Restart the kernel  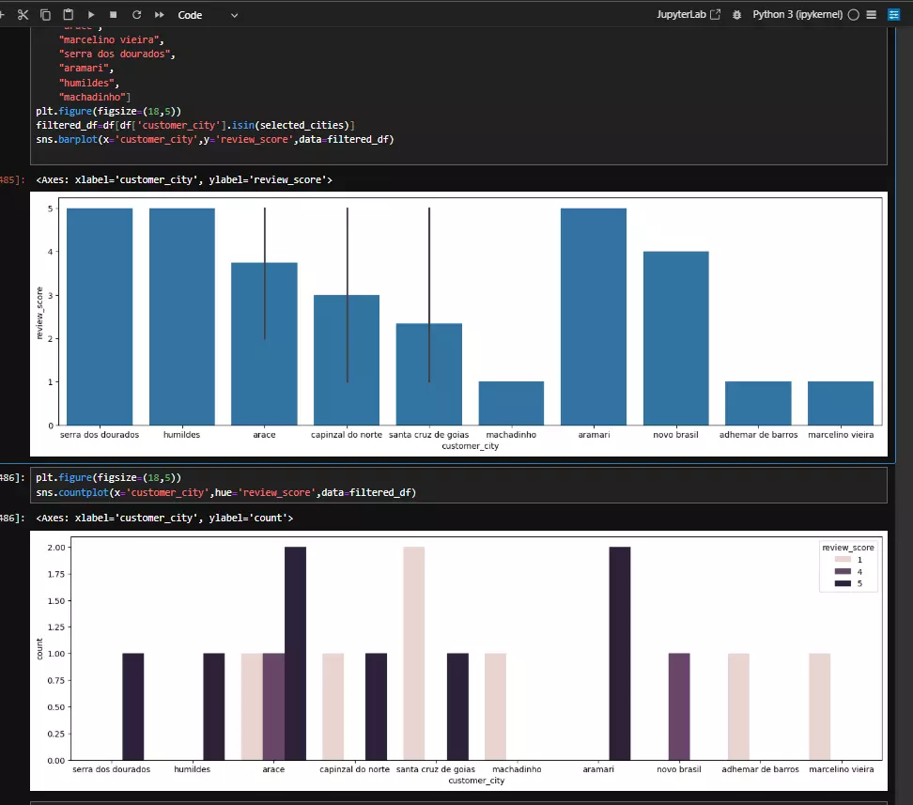tap(136, 15)
